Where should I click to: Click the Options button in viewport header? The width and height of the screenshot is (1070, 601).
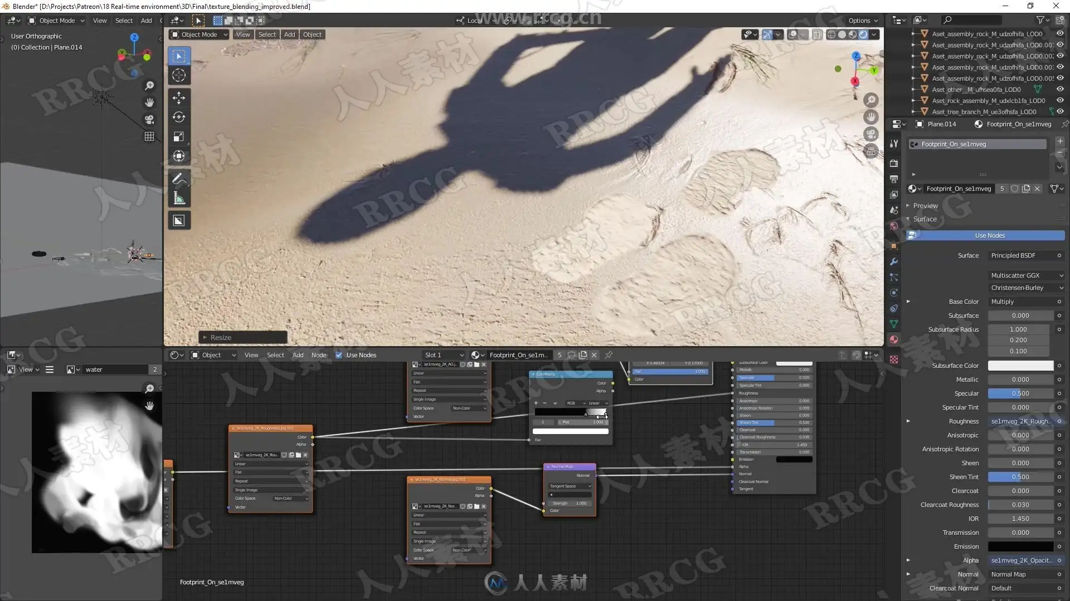point(863,21)
